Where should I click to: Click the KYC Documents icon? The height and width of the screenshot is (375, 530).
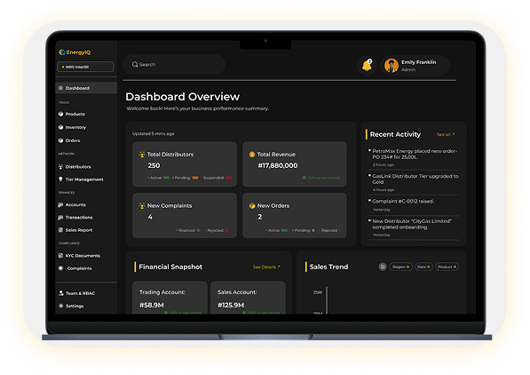click(x=61, y=256)
